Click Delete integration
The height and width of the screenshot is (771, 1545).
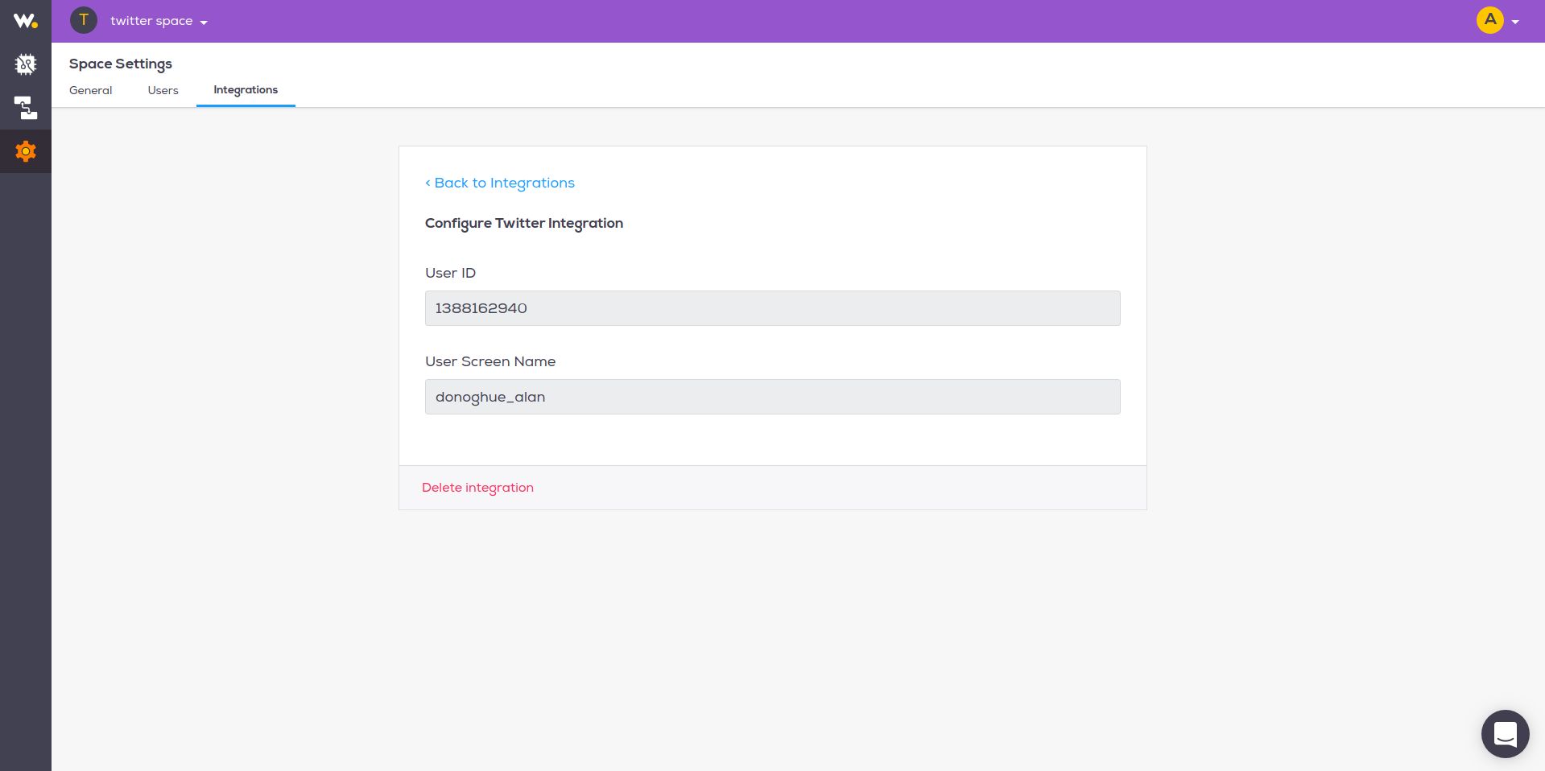pos(477,488)
